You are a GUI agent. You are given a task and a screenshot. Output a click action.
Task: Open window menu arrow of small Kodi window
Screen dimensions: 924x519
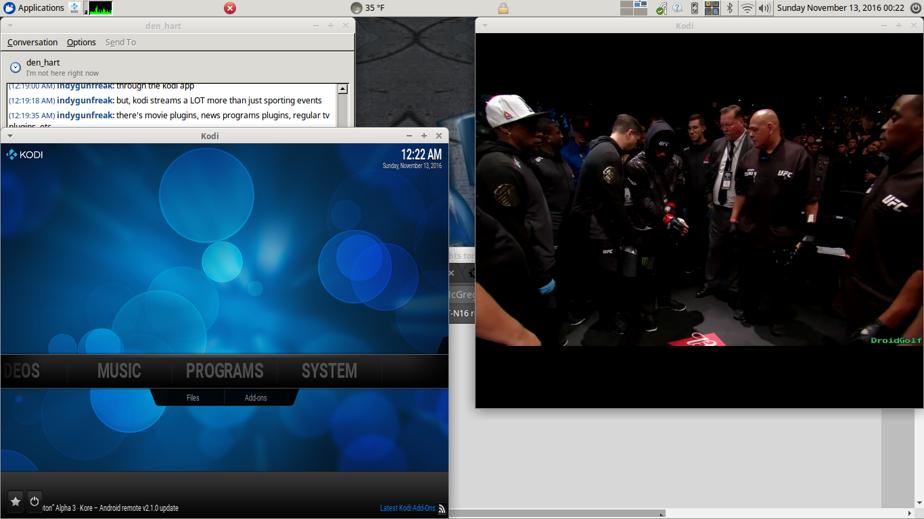point(10,136)
